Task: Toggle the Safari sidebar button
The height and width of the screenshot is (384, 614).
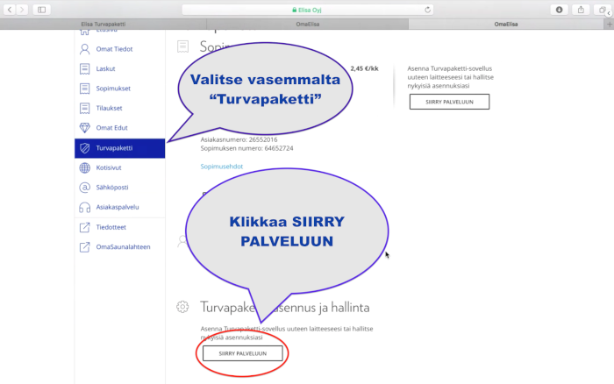Action: 41,10
